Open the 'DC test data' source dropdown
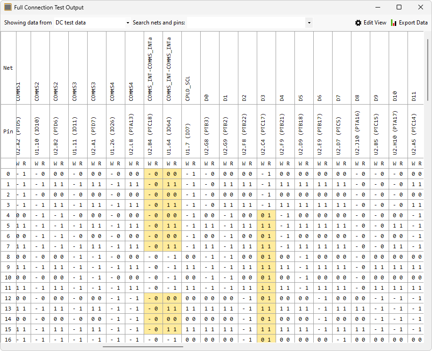The image size is (432, 351). coord(92,23)
